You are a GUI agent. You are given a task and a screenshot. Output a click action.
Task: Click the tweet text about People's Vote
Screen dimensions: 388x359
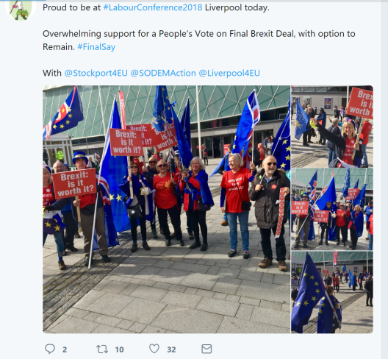point(199,40)
